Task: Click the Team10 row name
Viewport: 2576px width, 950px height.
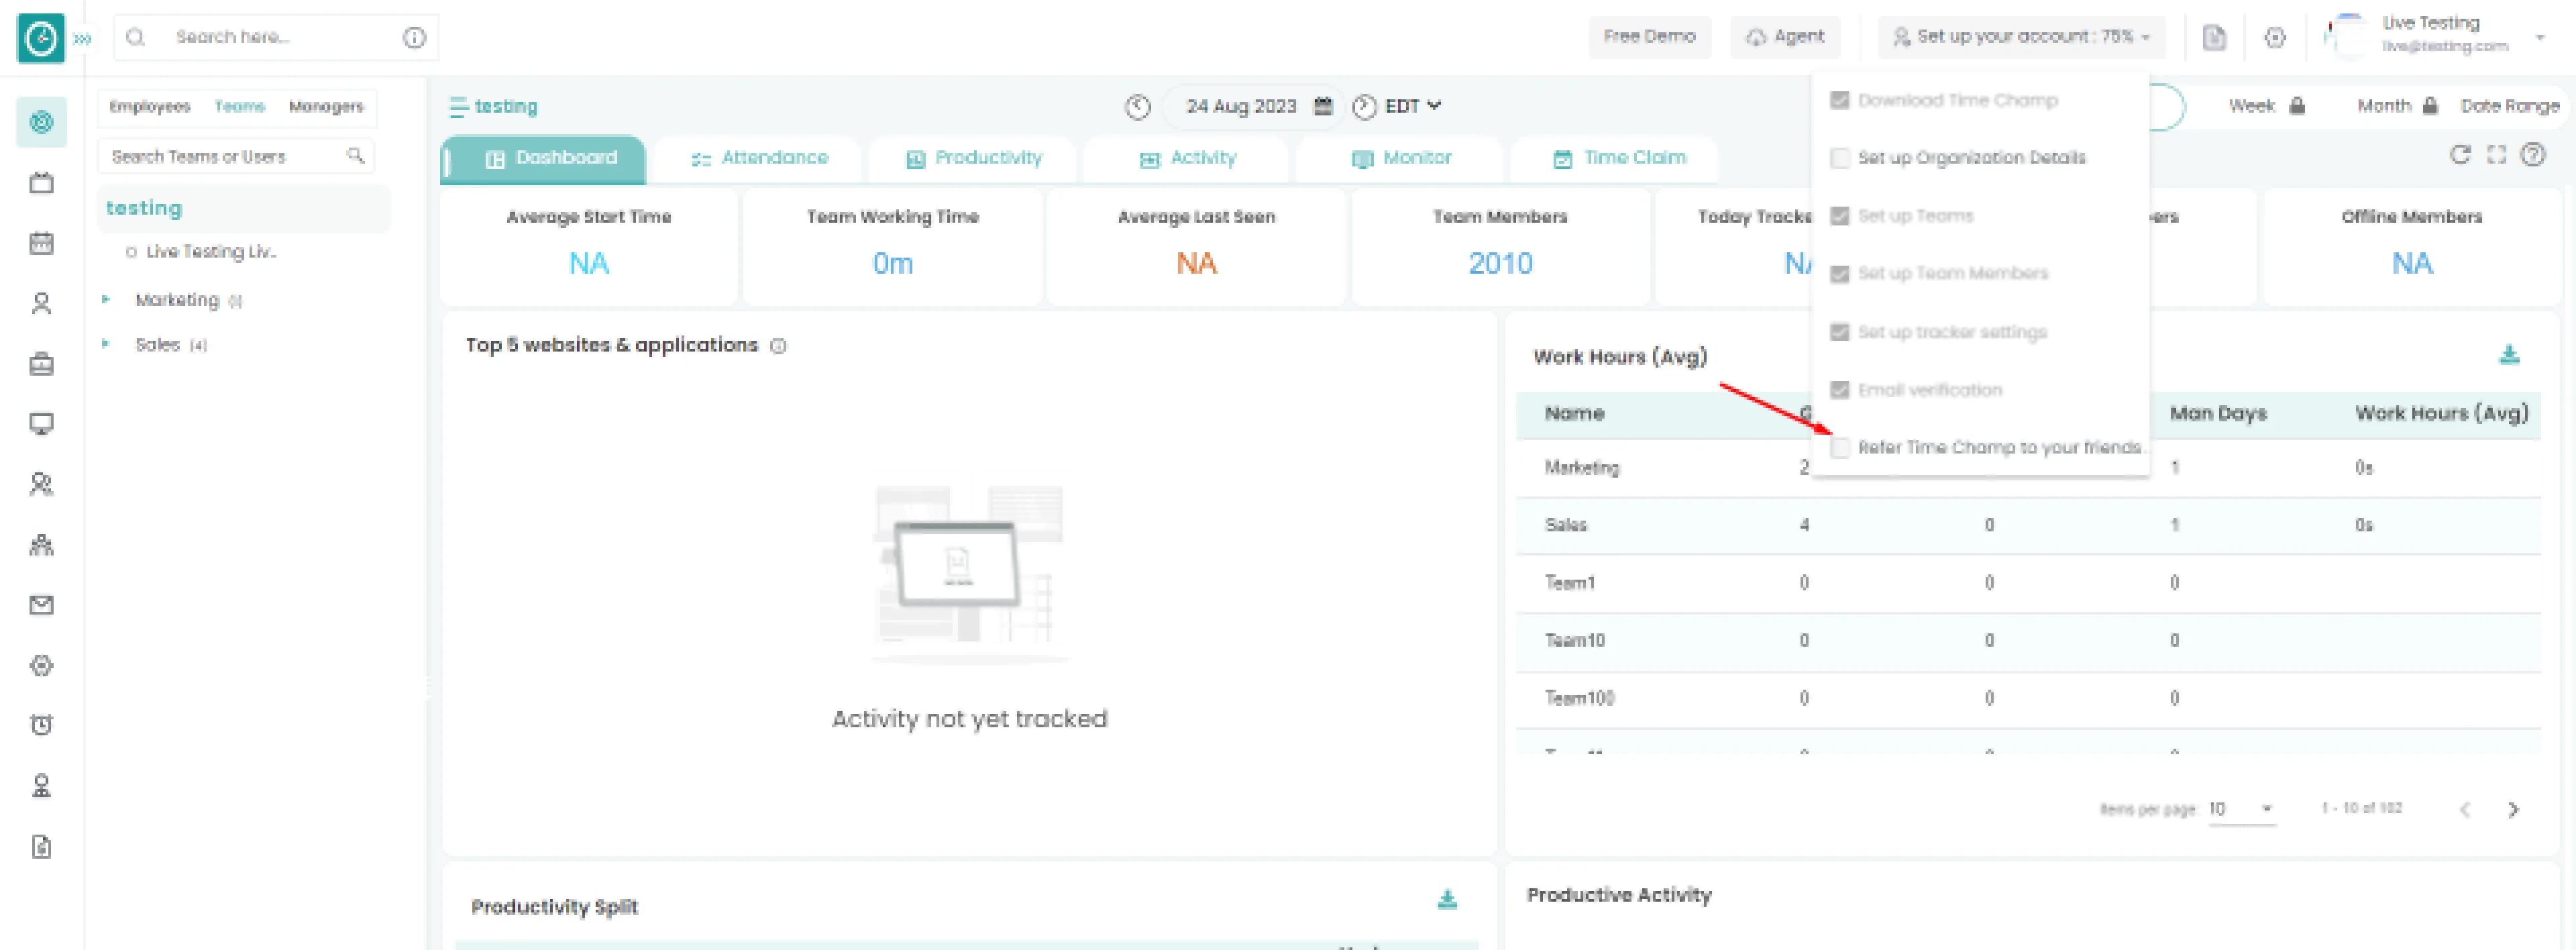Action: tap(1574, 640)
